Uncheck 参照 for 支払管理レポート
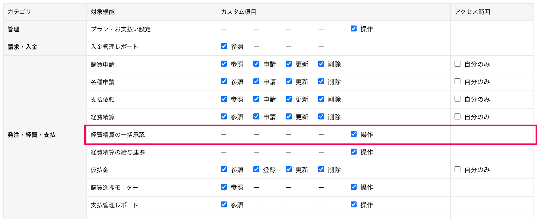This screenshot has width=540, height=219. 224,205
